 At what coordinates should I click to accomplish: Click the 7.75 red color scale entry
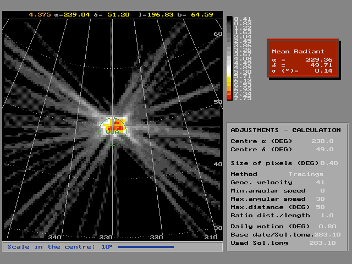pos(243,98)
